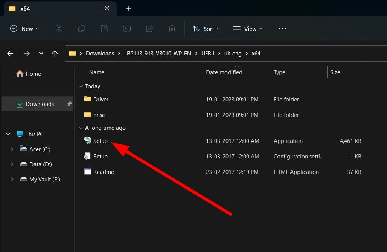The width and height of the screenshot is (387, 252).
Task: Click the breadcrumb chevron after Downloads
Action: 119,54
